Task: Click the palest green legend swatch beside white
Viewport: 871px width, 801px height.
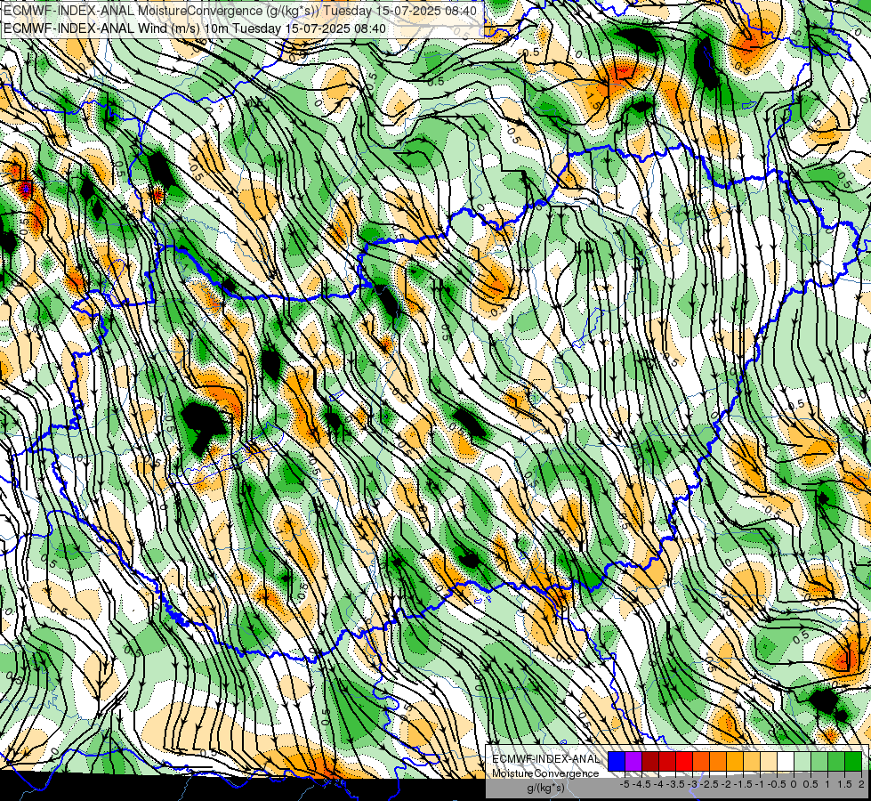Action: [802, 761]
